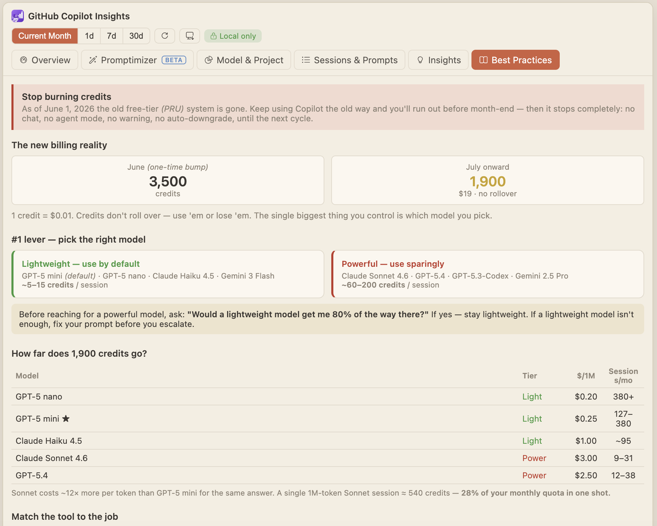Click the Powerful — use sparingly card
Screen dimensions: 657x526
click(488, 274)
